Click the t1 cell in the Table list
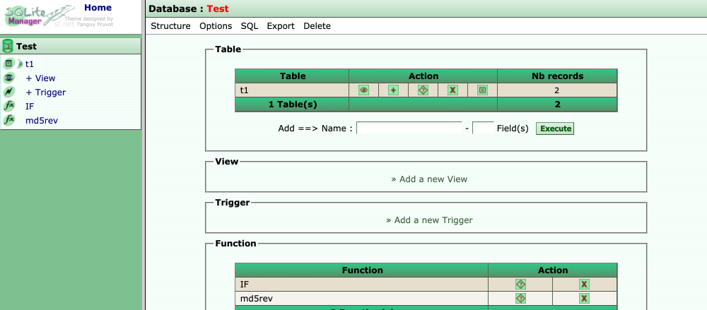707x310 pixels. click(x=292, y=90)
